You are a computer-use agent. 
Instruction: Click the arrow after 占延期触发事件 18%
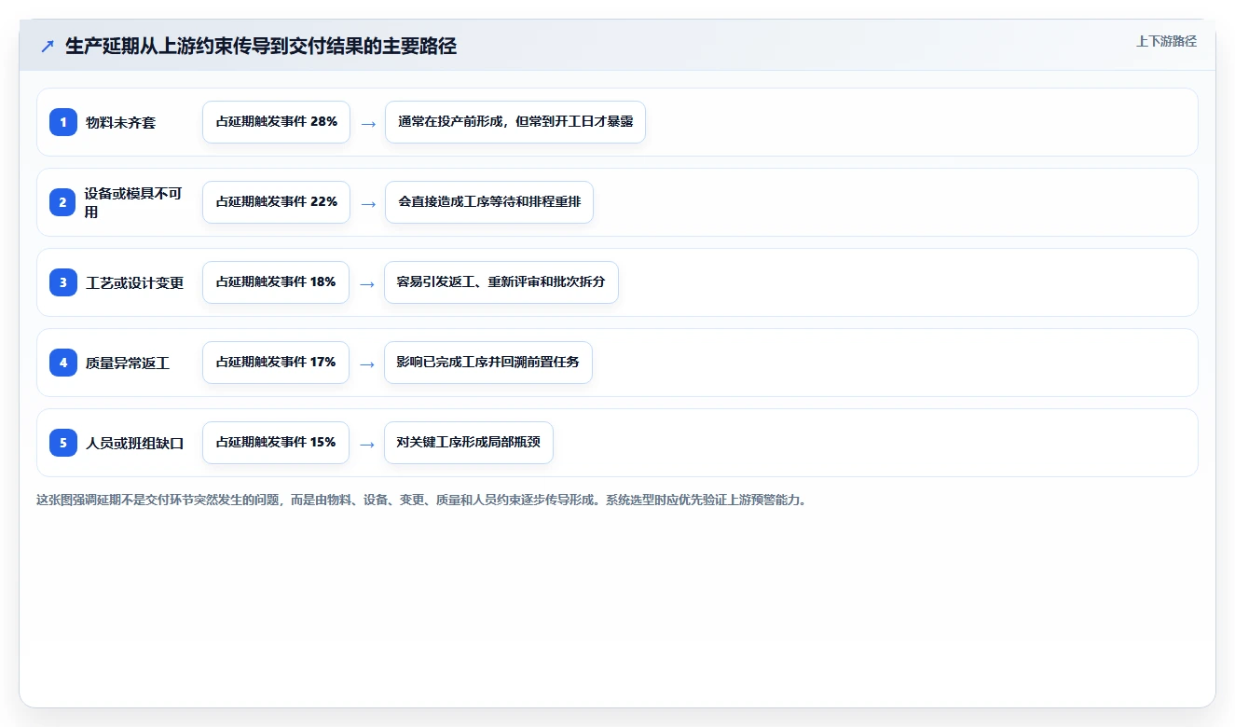367,283
